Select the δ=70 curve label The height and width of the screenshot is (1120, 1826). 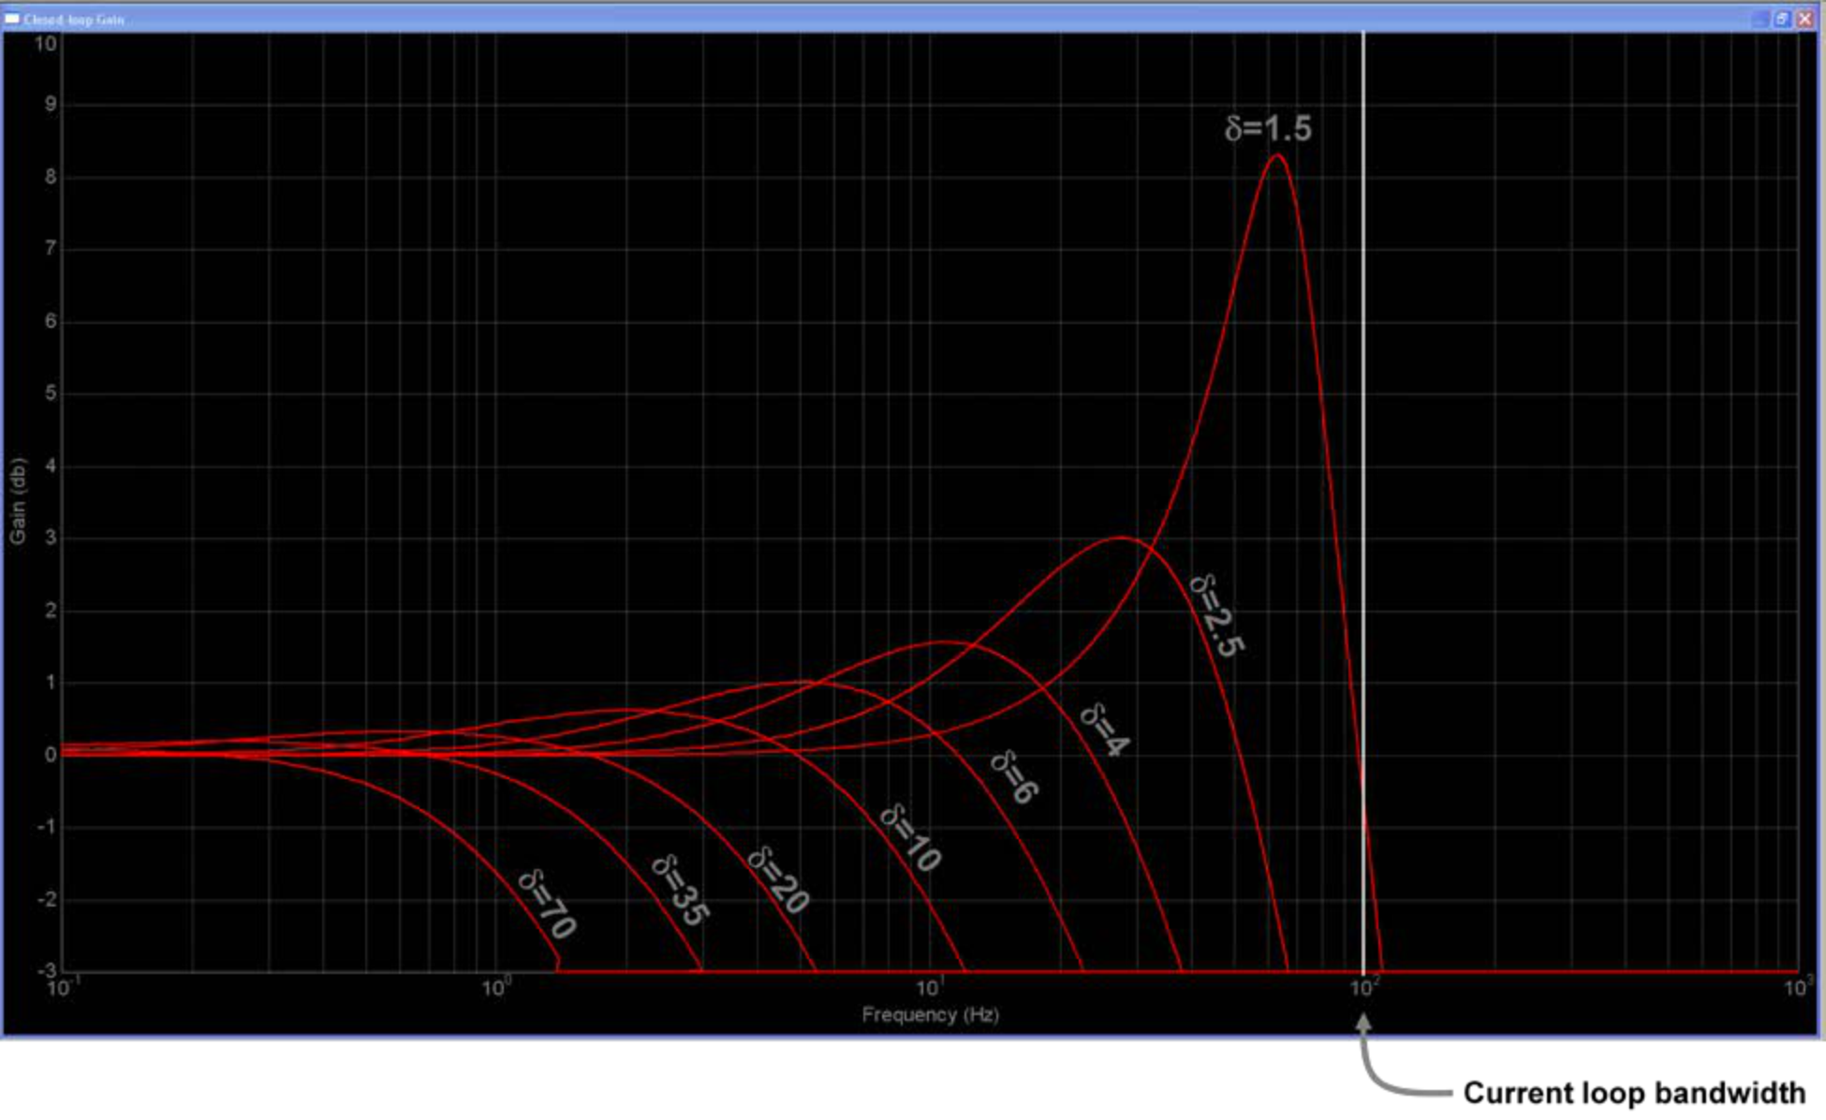pyautogui.click(x=548, y=899)
